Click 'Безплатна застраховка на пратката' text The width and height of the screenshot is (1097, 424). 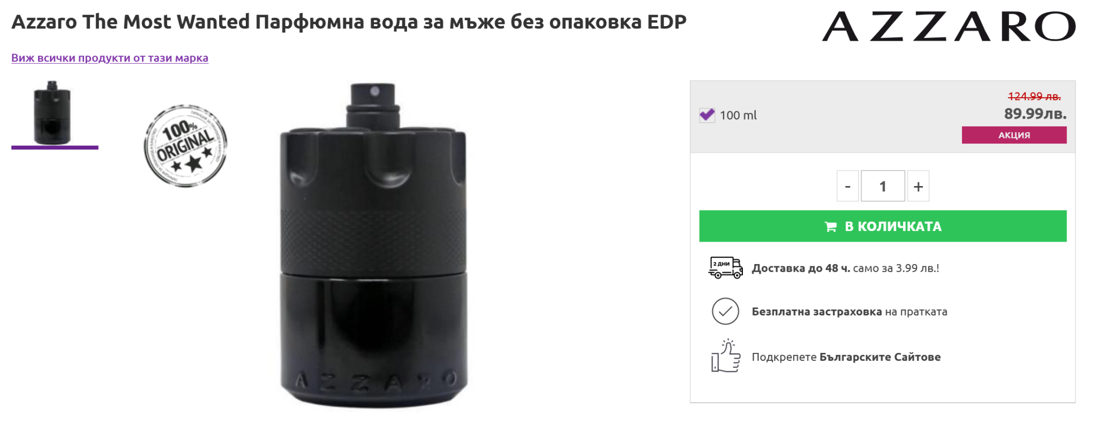[x=850, y=312]
